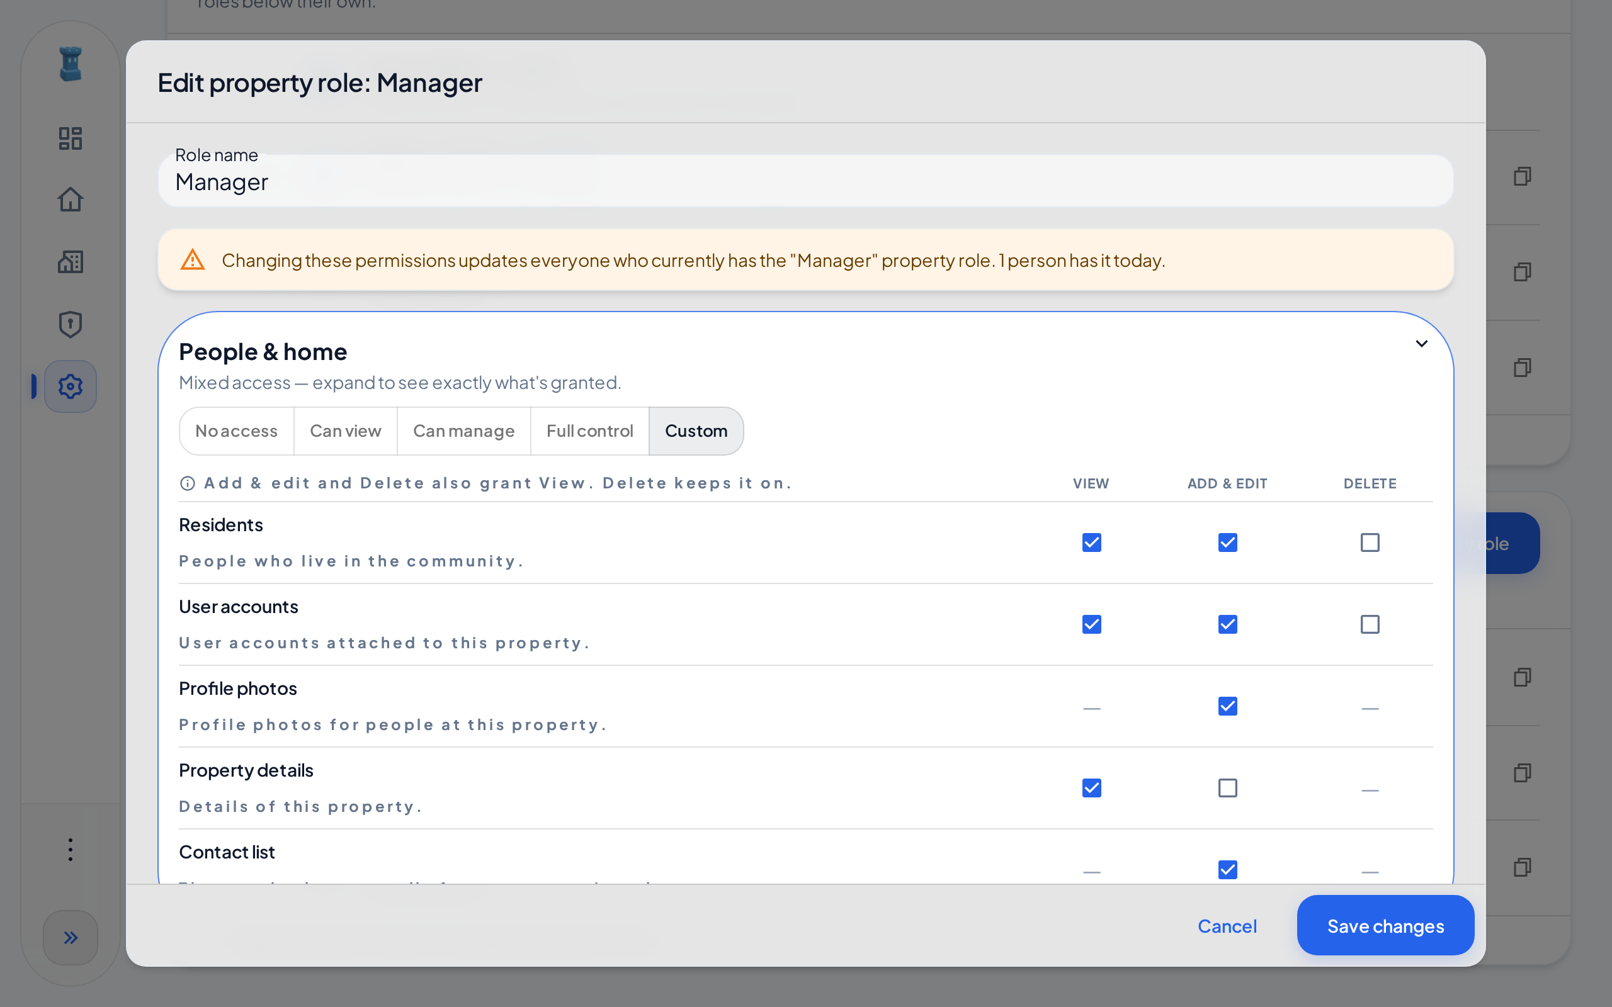Enable Add & Edit for Property details
The height and width of the screenshot is (1007, 1612).
tap(1227, 789)
